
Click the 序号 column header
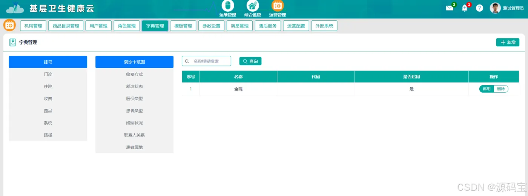pyautogui.click(x=191, y=77)
